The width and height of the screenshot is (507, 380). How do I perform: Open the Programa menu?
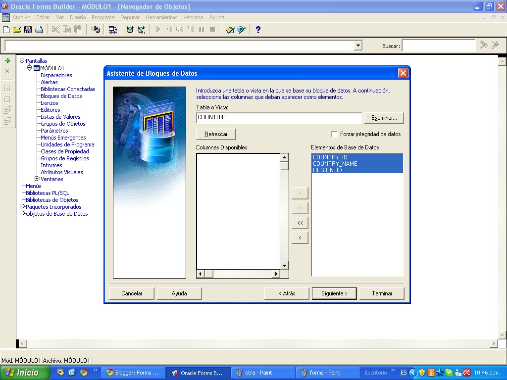tap(103, 17)
